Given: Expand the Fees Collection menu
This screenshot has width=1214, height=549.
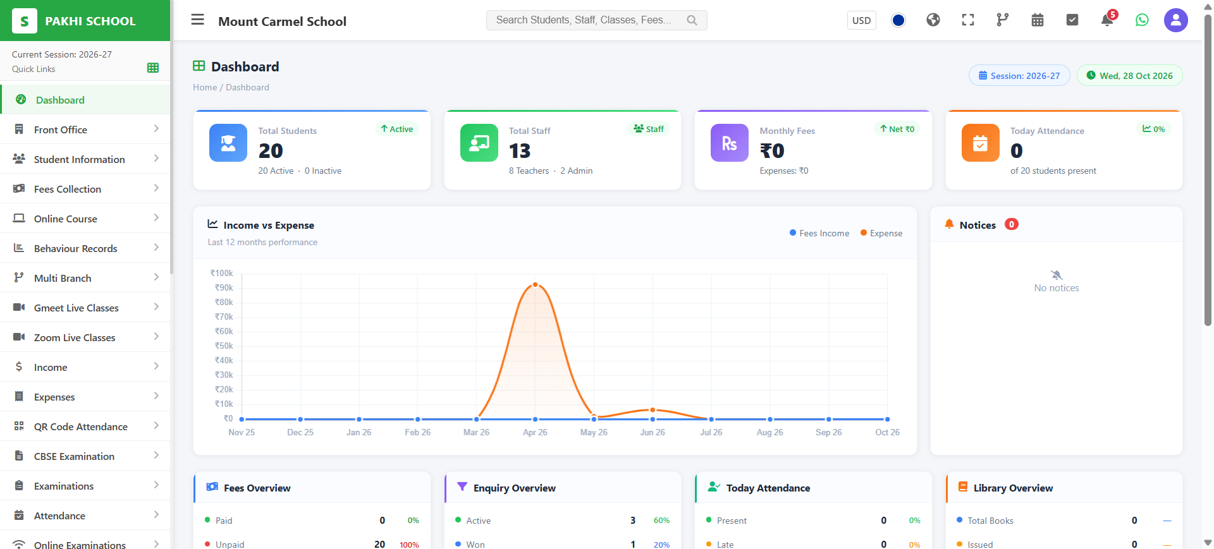Looking at the screenshot, I should pyautogui.click(x=85, y=189).
